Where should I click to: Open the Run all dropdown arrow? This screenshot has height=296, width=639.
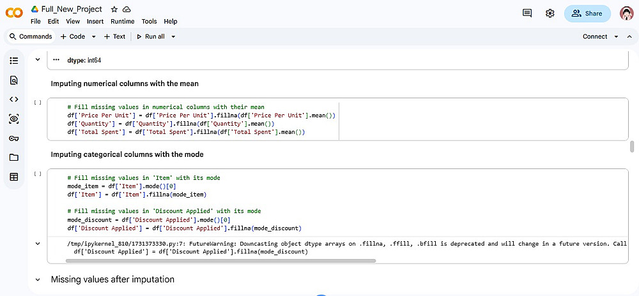[173, 36]
